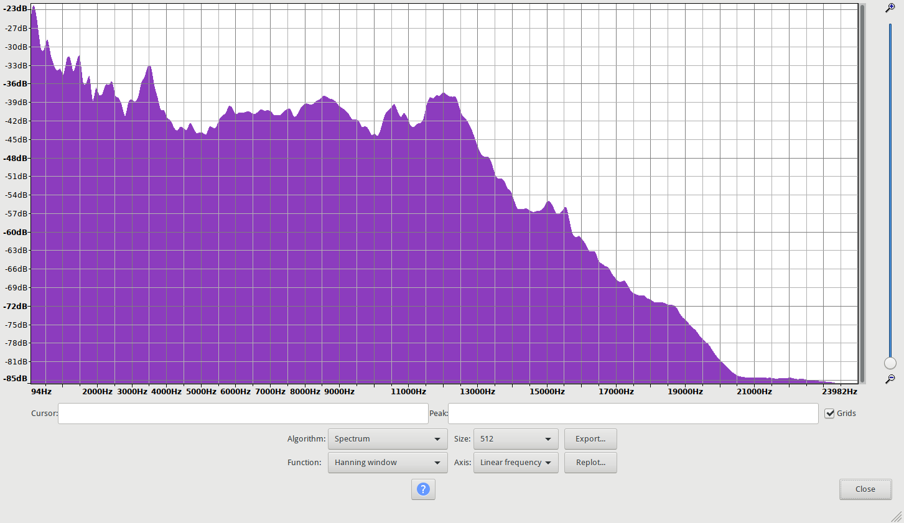904x523 pixels.
Task: Click the -48dB axis label
Action: pos(16,158)
